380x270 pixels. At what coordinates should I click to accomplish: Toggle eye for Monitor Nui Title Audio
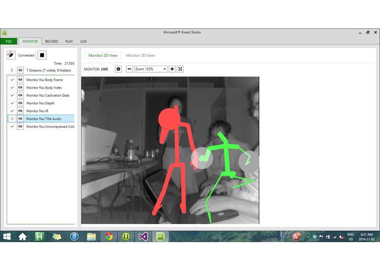(20, 119)
